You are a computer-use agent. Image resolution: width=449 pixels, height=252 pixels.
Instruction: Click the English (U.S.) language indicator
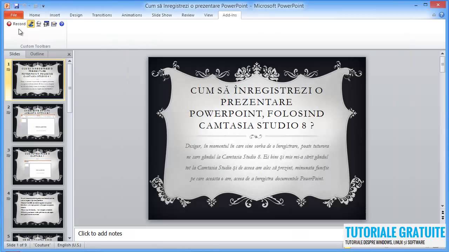click(69, 245)
